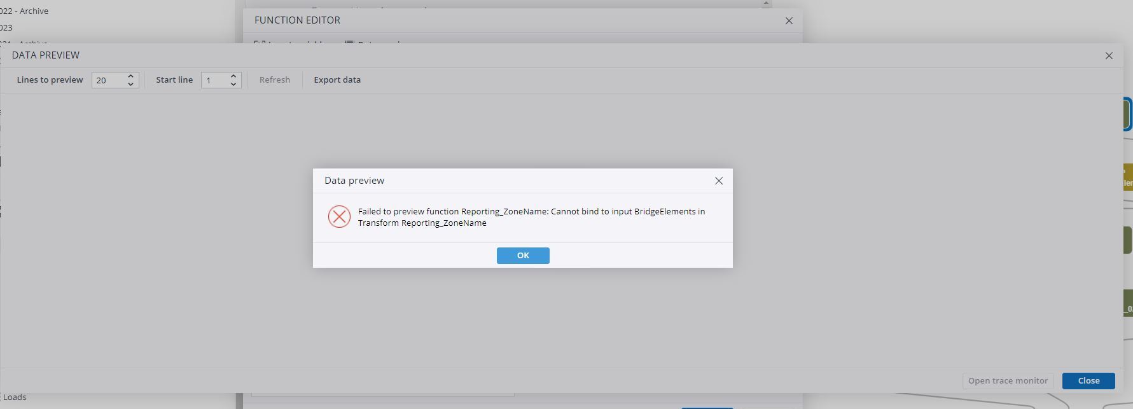Viewport: 1133px width, 409px height.
Task: Click OK in the Data preview error dialog
Action: (x=522, y=255)
